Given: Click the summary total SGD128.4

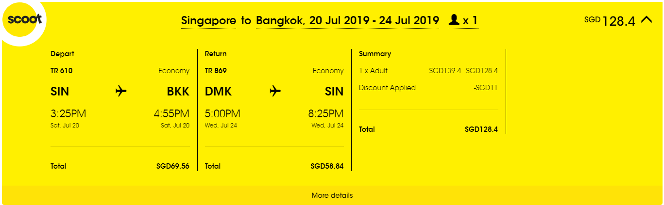Looking at the screenshot, I should tap(481, 129).
